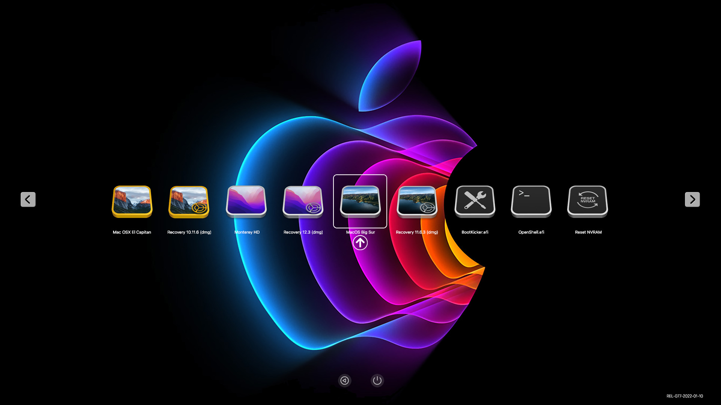Click the "OpenShell.efi" label text
Image resolution: width=721 pixels, height=405 pixels.
(531, 232)
